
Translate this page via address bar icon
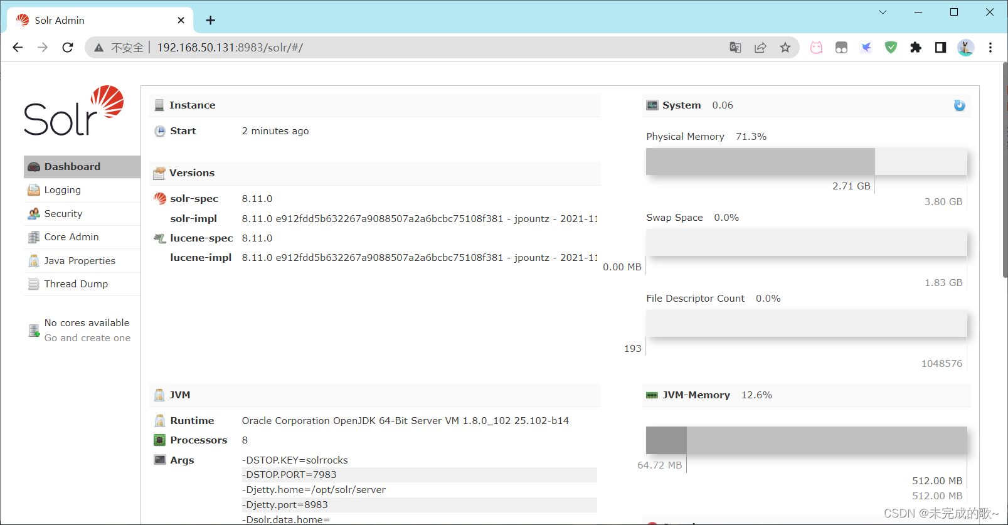[x=735, y=48]
